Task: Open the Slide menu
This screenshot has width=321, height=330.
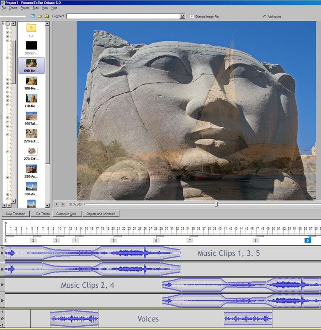Action: [35, 8]
